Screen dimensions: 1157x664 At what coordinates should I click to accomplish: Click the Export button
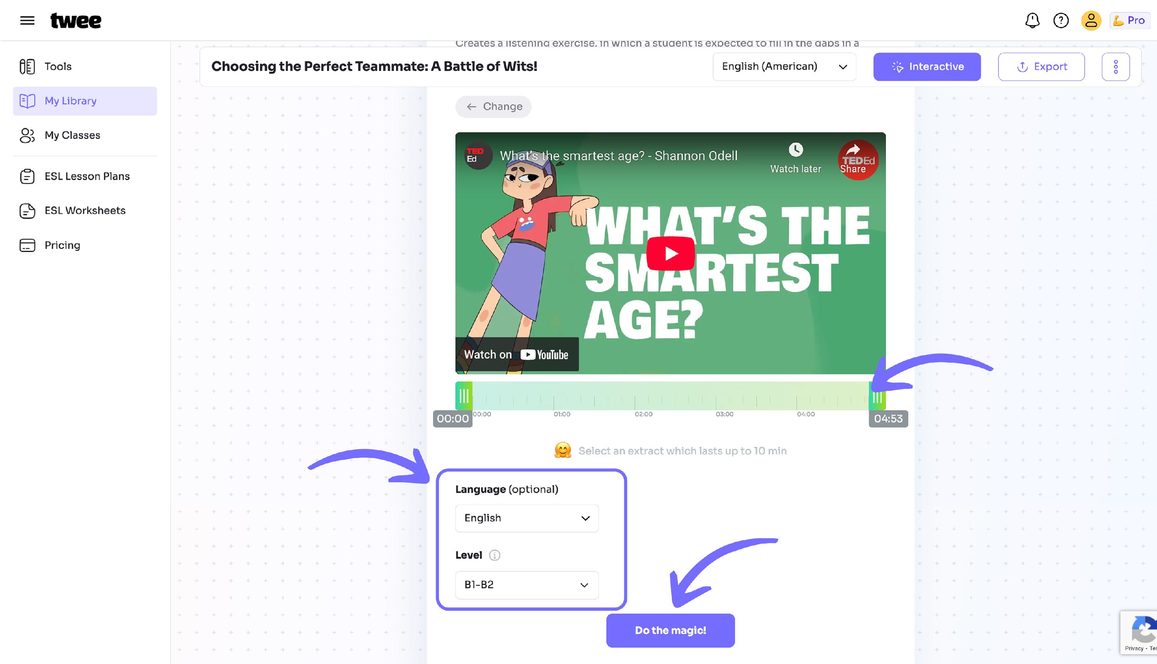coord(1041,67)
